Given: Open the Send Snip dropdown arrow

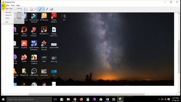Looking at the screenshot, I should pos(35,9).
